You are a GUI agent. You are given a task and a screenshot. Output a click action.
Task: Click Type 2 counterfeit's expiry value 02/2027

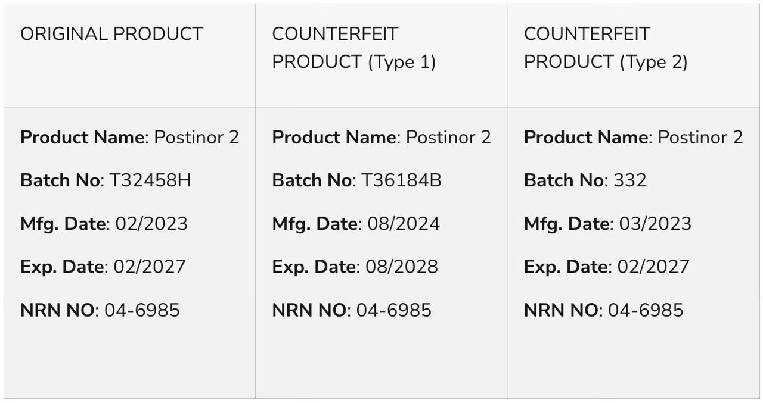click(x=653, y=267)
